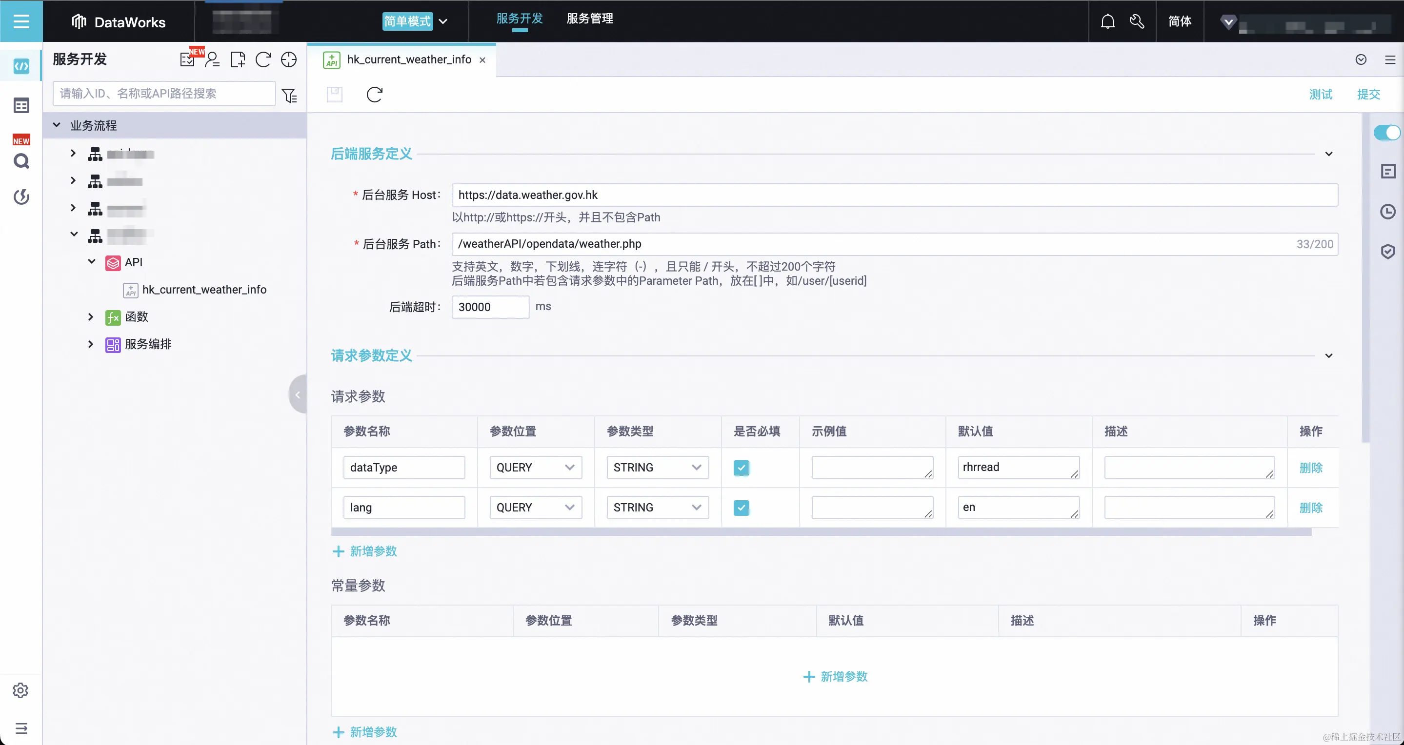
Task: Open the editor lines menu icon at top right
Action: click(x=1390, y=59)
